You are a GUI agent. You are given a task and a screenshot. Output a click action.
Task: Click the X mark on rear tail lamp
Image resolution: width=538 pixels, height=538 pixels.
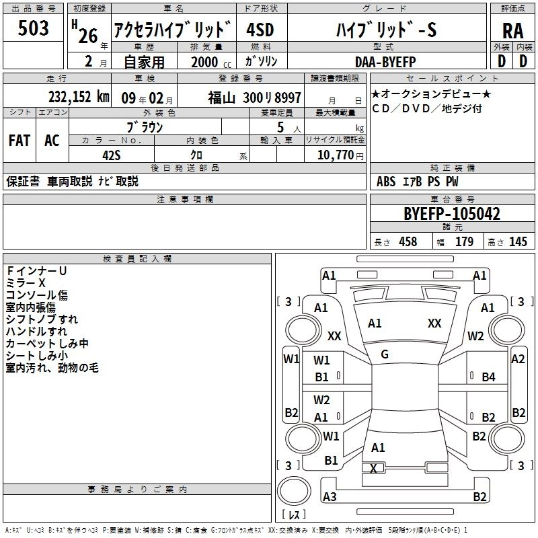click(373, 468)
